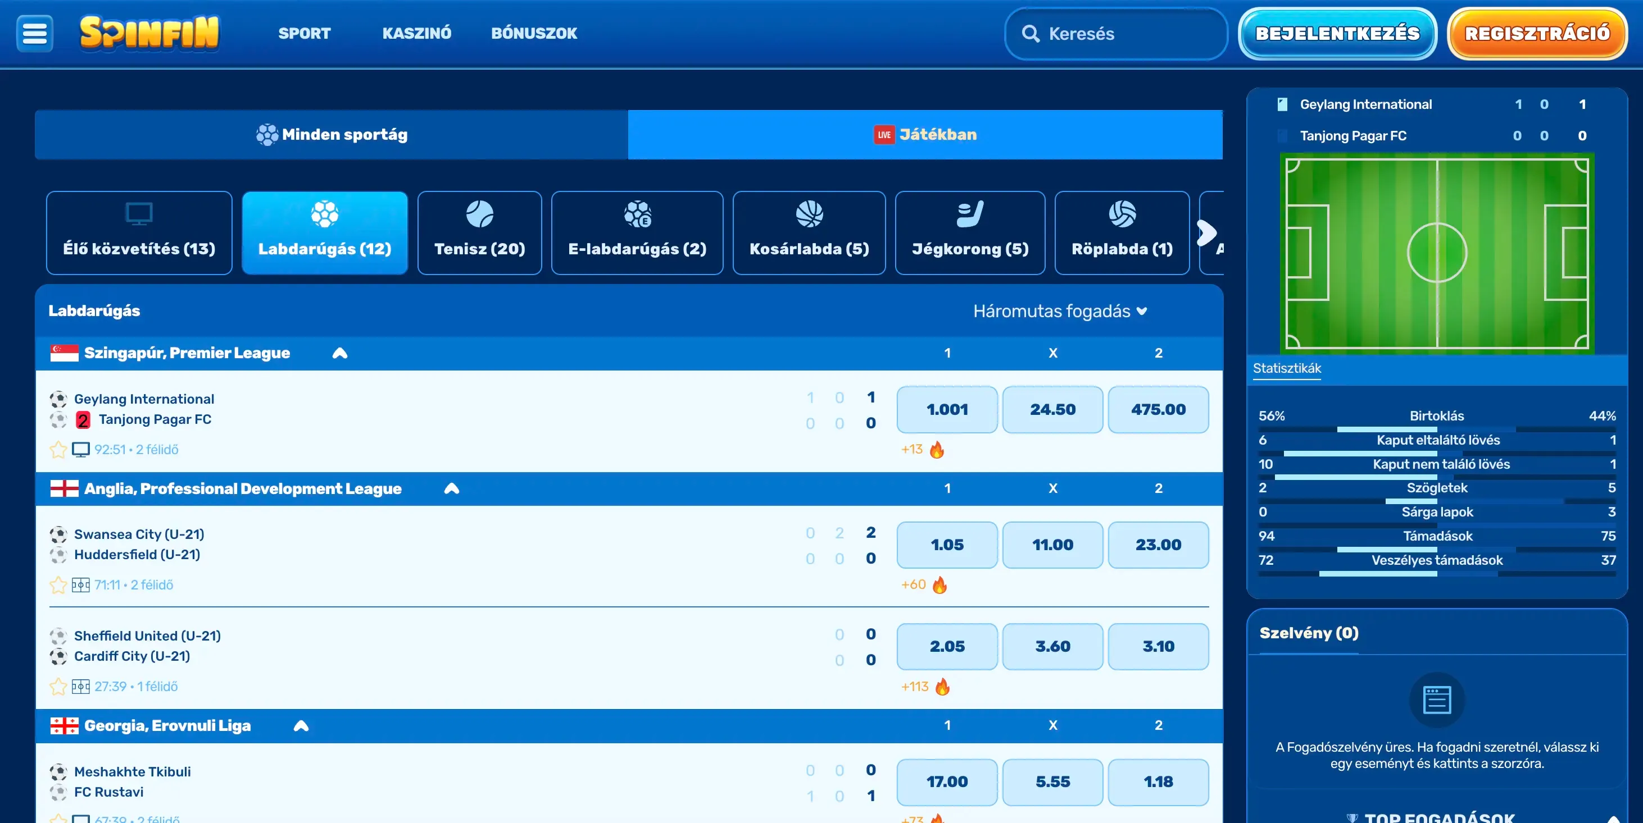Expand +13 more markets for Geylang match
1643x823 pixels.
(x=912, y=450)
